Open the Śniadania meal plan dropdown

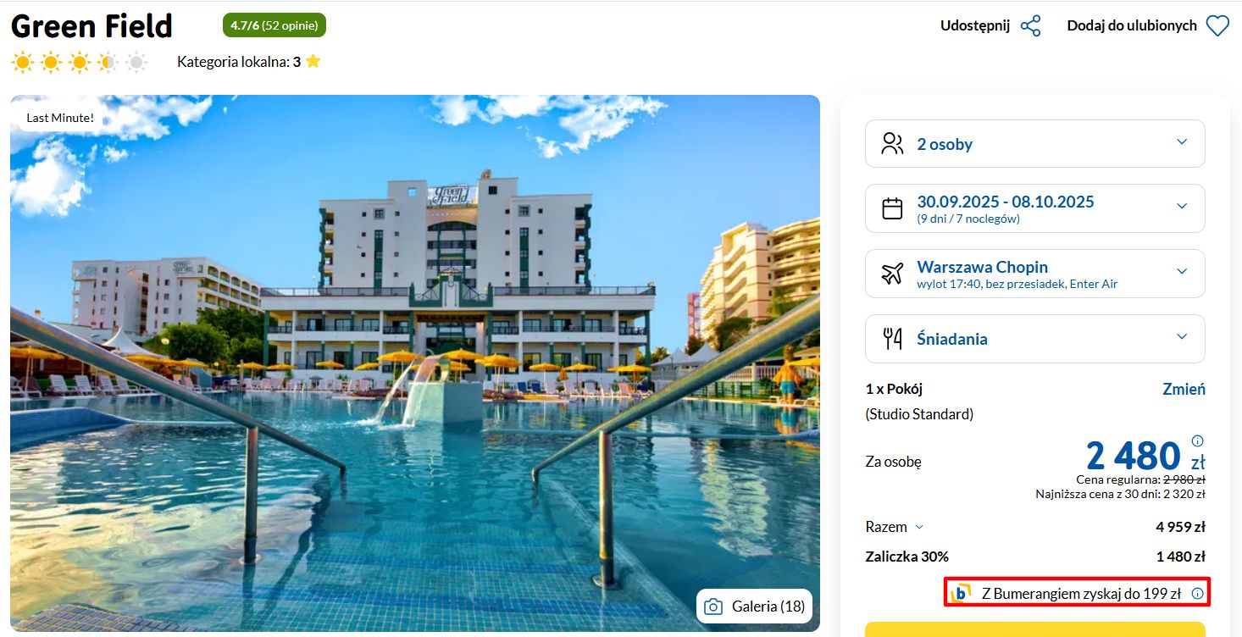(x=1034, y=339)
